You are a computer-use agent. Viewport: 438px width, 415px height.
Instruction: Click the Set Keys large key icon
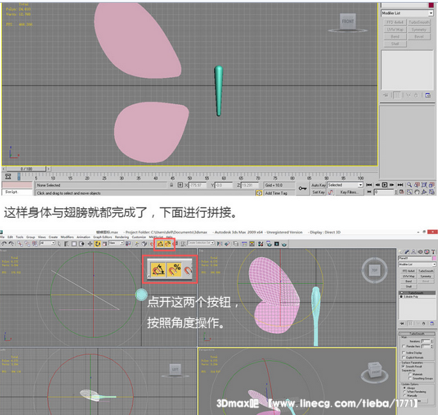click(x=303, y=188)
